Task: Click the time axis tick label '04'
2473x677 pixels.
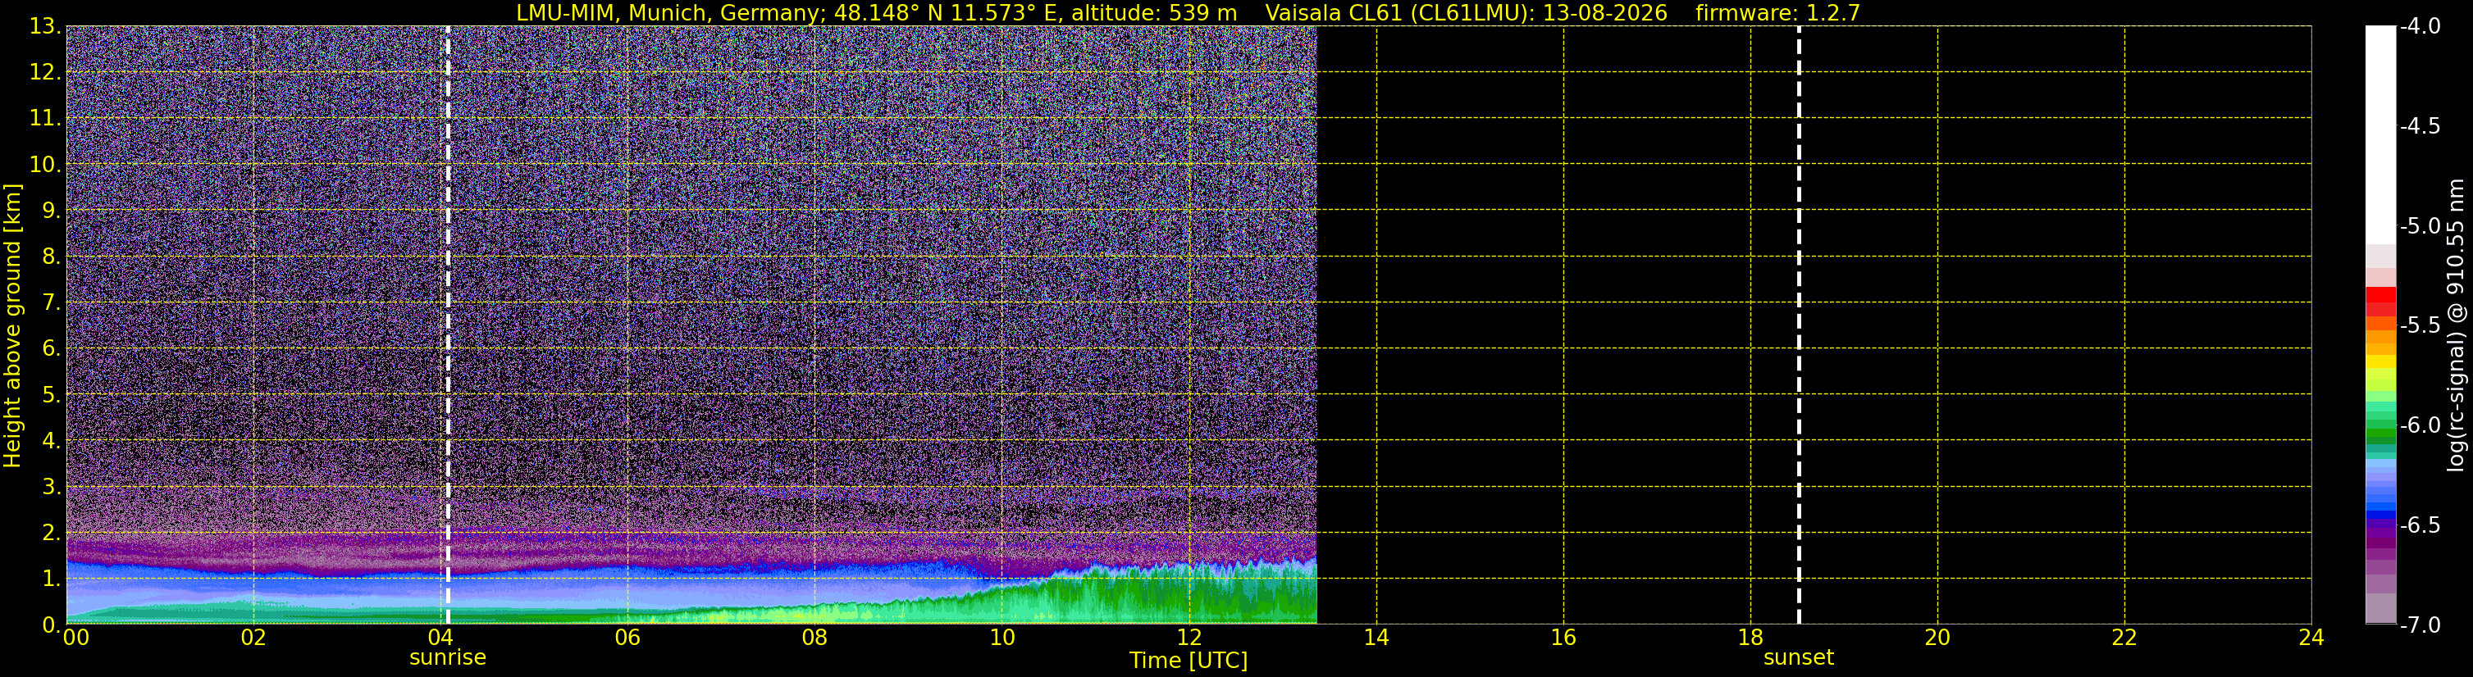Action: [x=440, y=638]
